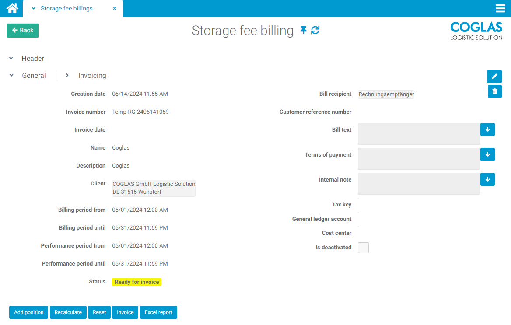Screen dimensions: 511x325
Task: Close the Storage fee billings tab
Action: tap(115, 8)
